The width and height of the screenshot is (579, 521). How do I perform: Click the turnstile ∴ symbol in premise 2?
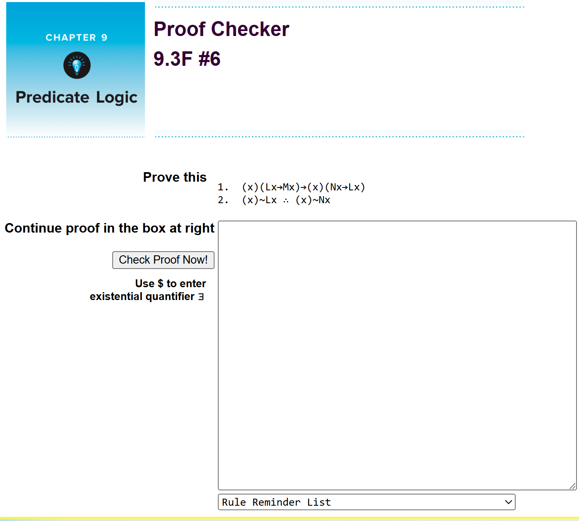click(285, 200)
